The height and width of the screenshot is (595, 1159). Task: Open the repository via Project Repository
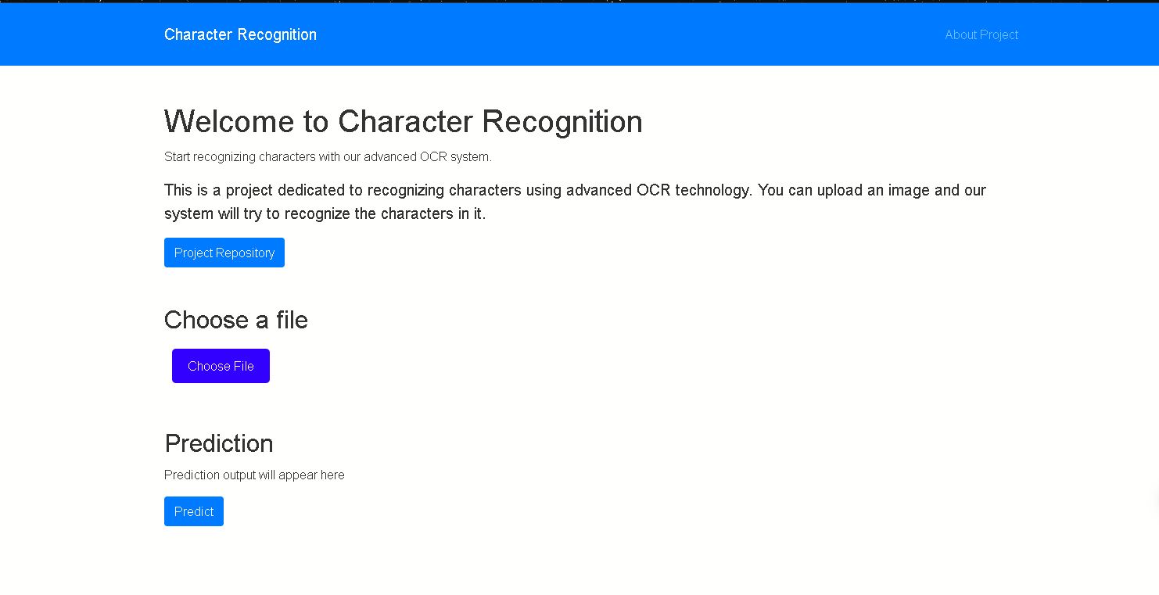click(x=224, y=252)
